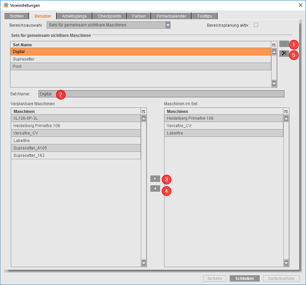
Task: Click the green star new set icon
Action: coord(284,44)
